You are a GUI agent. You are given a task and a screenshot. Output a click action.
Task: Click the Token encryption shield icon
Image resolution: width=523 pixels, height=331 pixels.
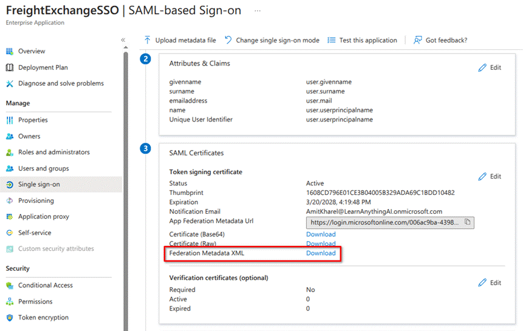(10, 317)
